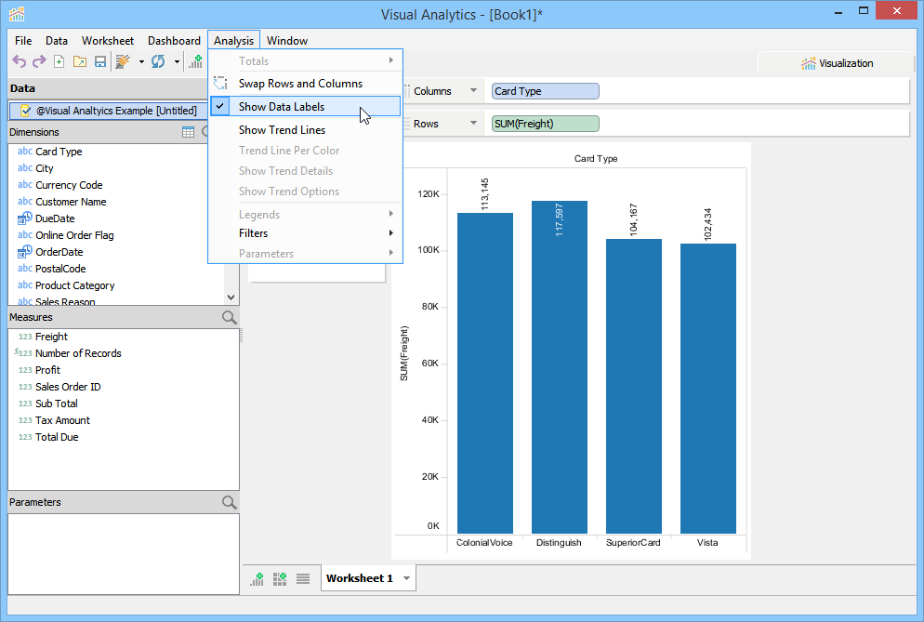Create a new workbook document

(59, 61)
